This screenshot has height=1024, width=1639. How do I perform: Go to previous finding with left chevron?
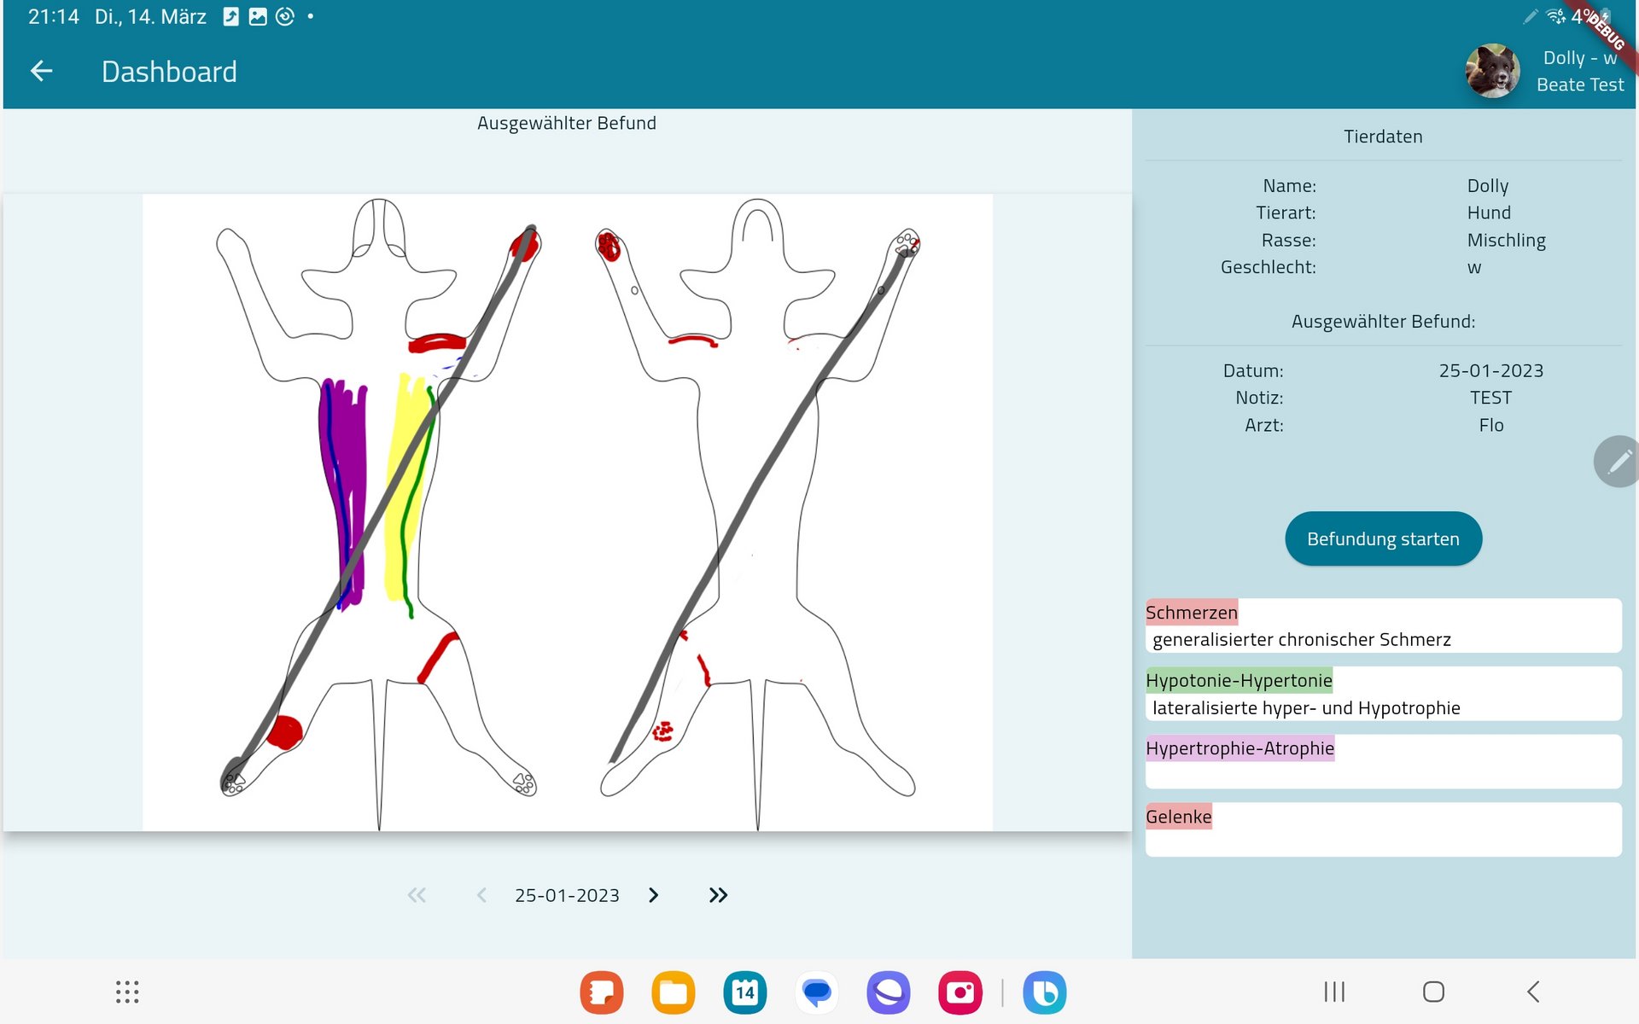(481, 895)
